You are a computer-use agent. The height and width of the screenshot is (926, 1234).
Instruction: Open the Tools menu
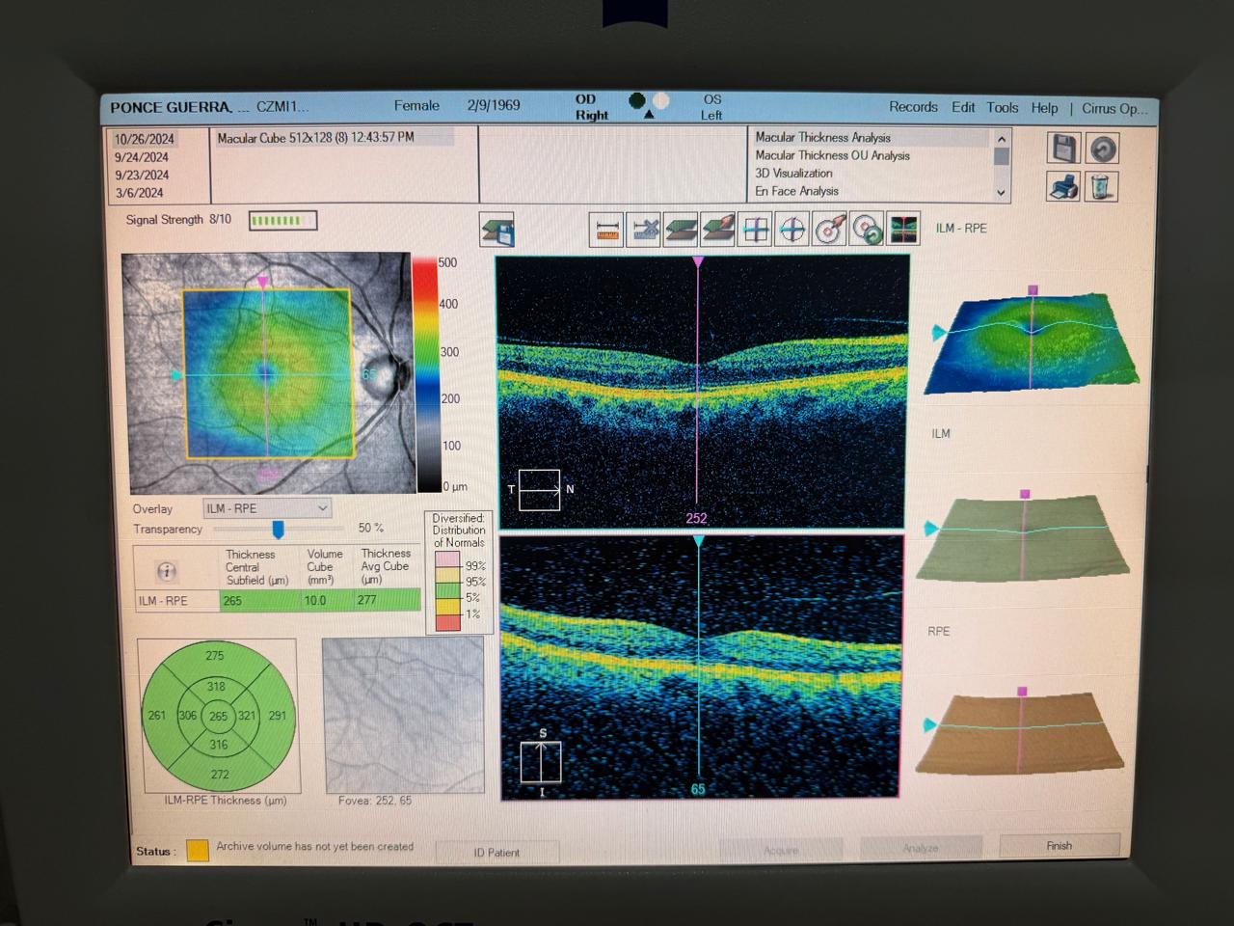tap(1002, 108)
